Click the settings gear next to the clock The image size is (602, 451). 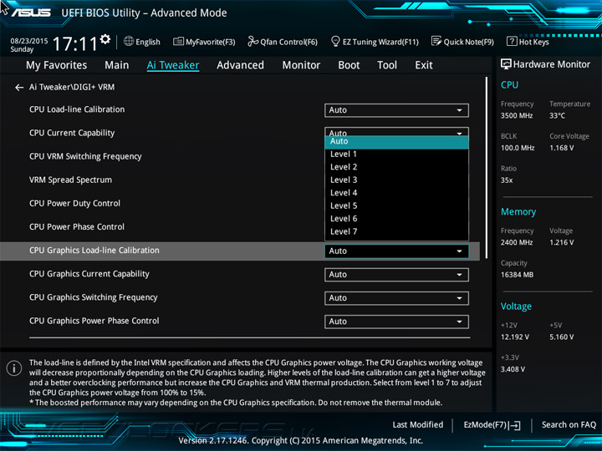pos(105,39)
